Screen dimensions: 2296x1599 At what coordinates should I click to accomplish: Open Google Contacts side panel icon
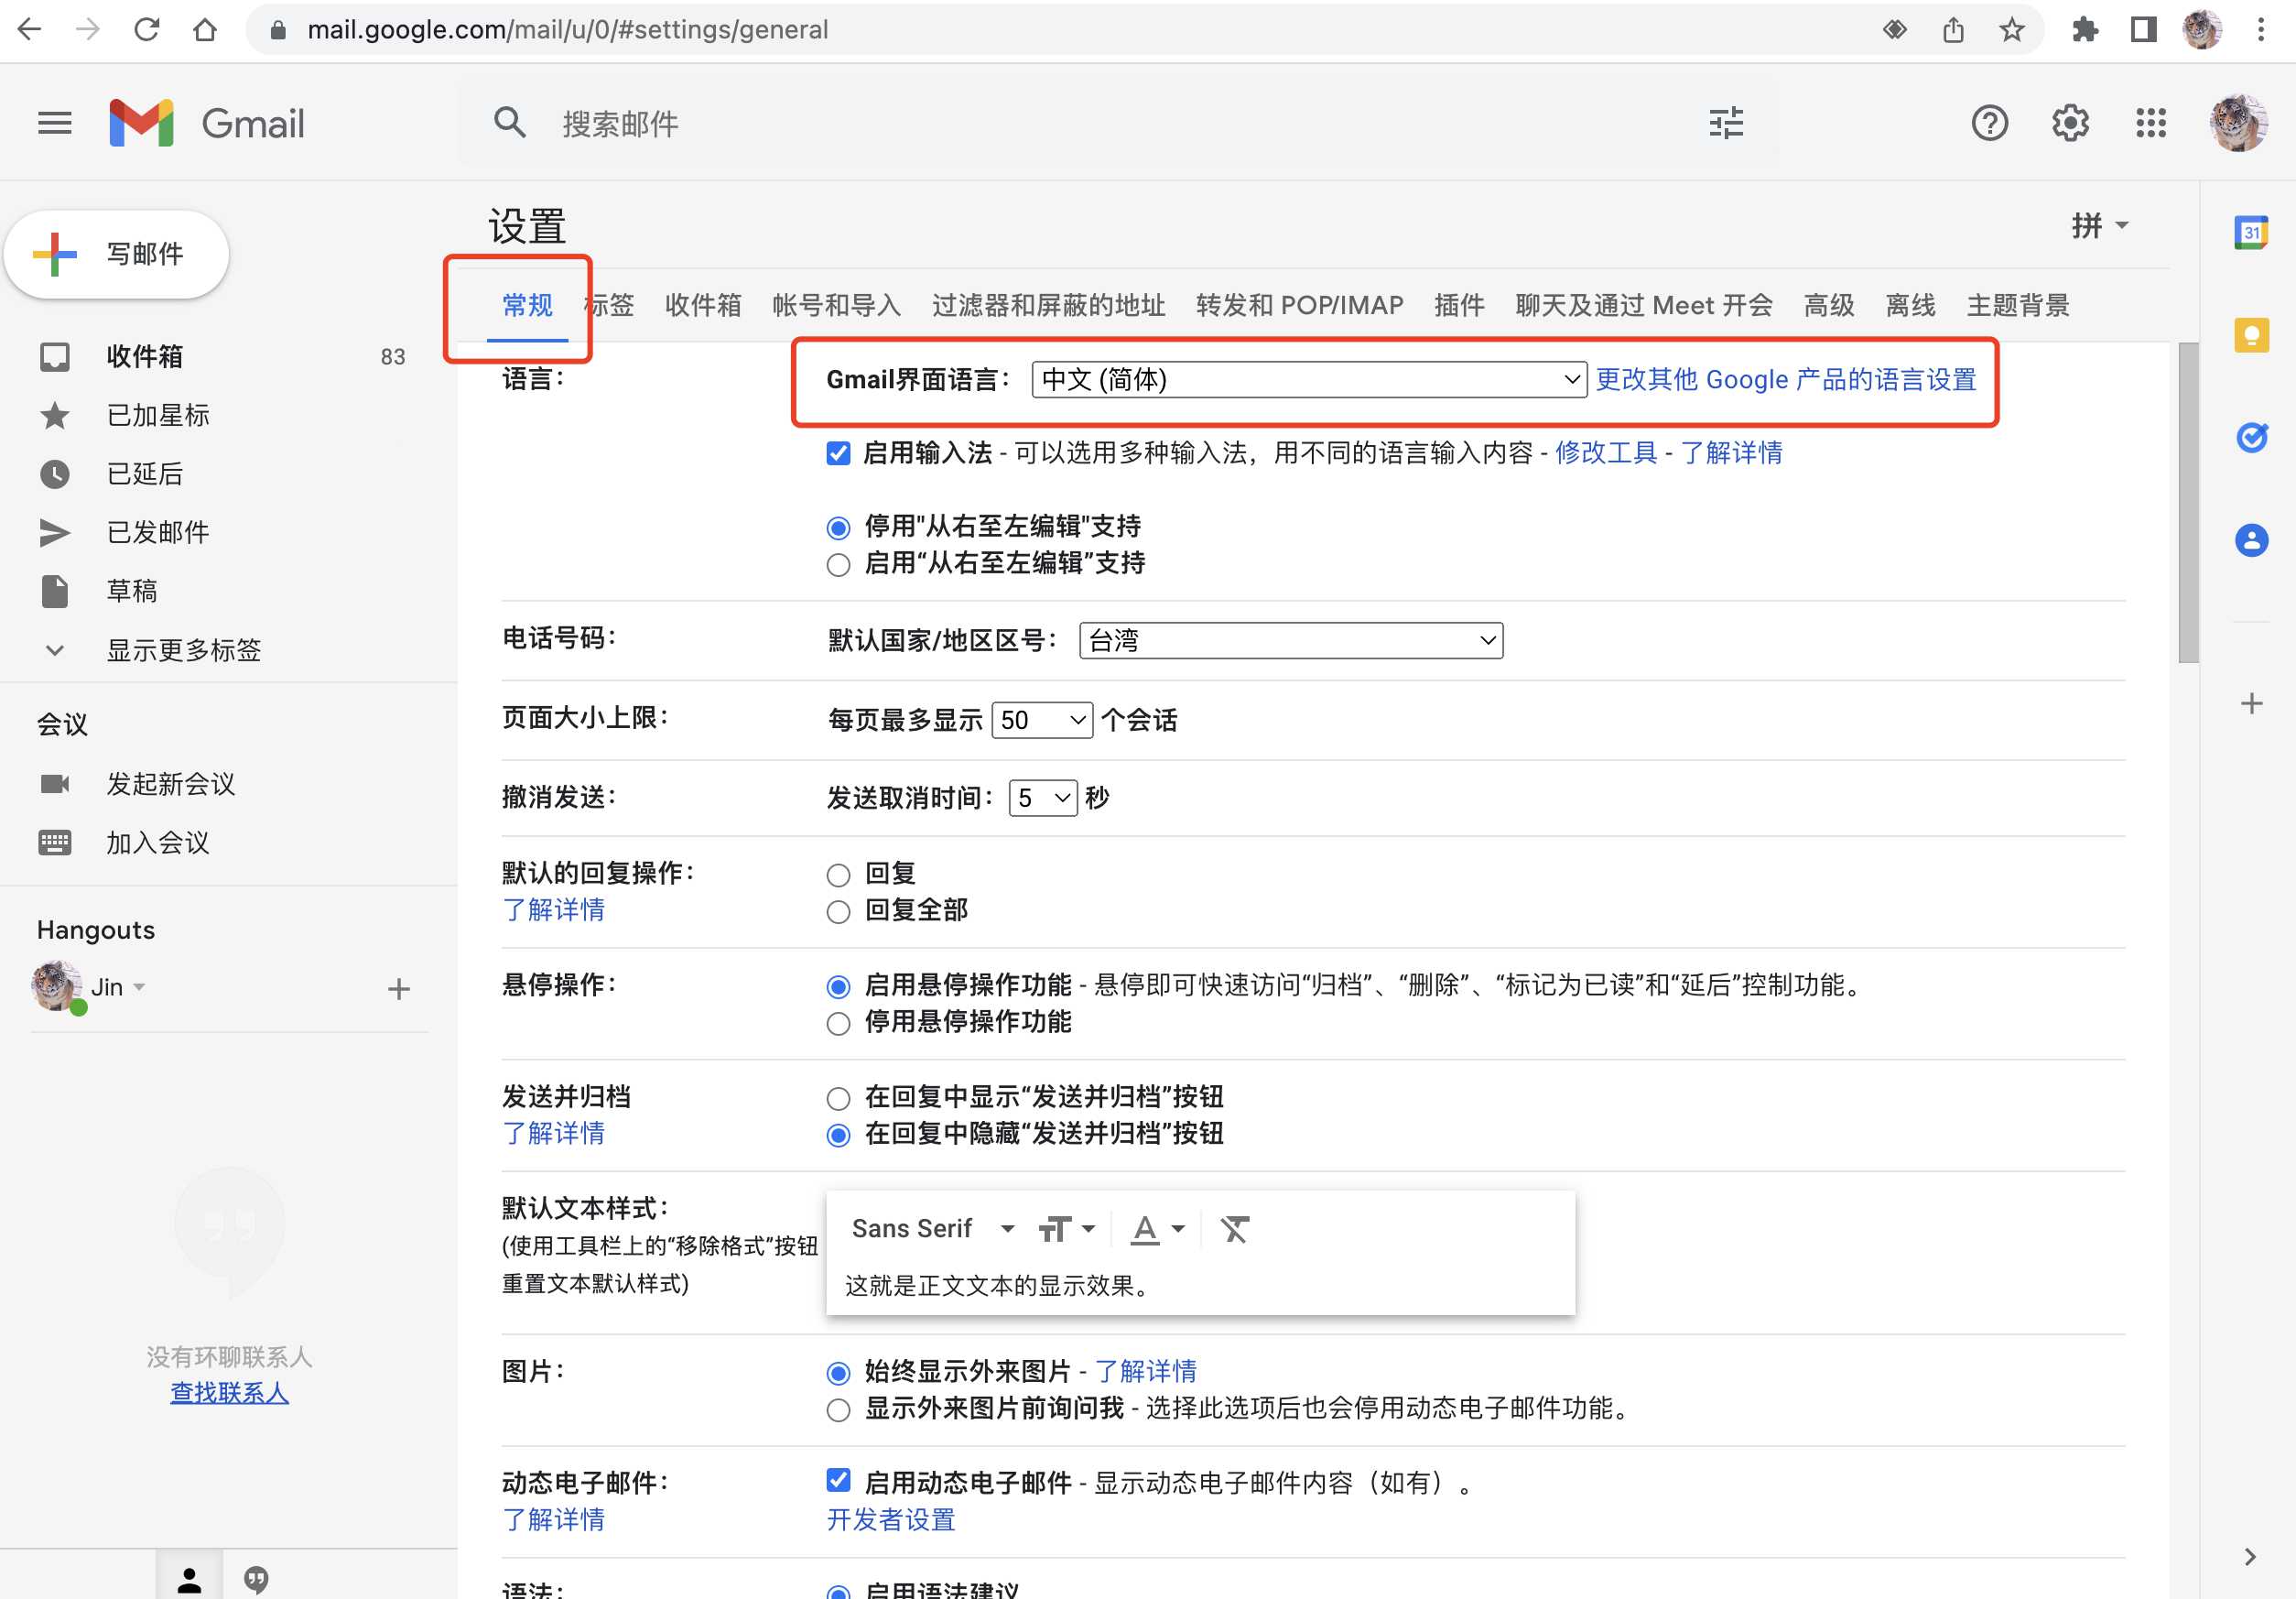(x=2251, y=540)
